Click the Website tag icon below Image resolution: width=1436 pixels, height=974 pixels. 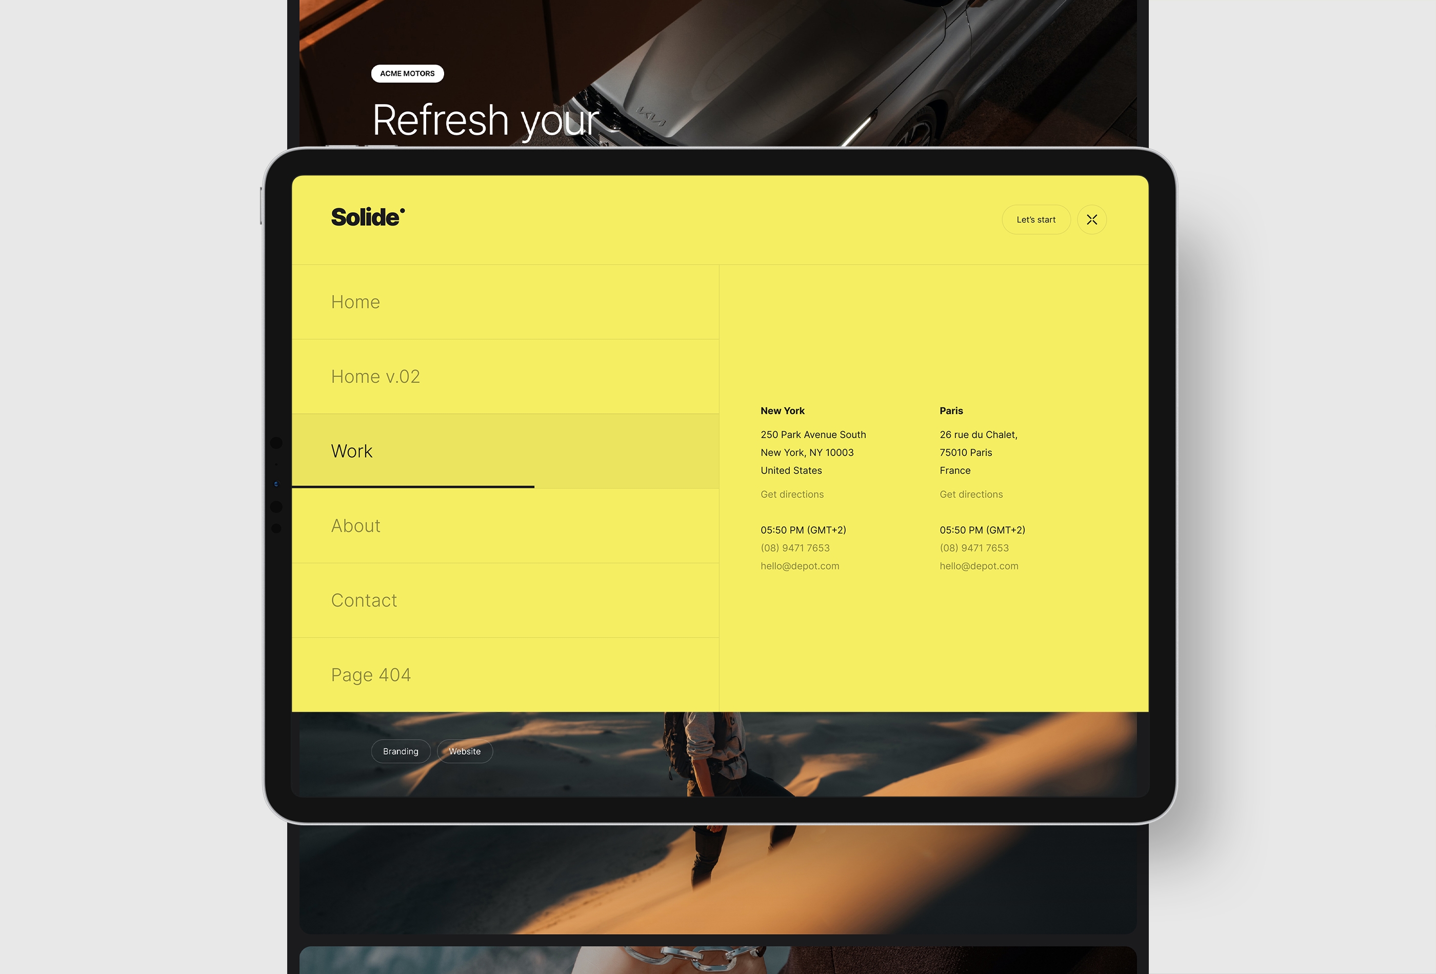(x=465, y=751)
